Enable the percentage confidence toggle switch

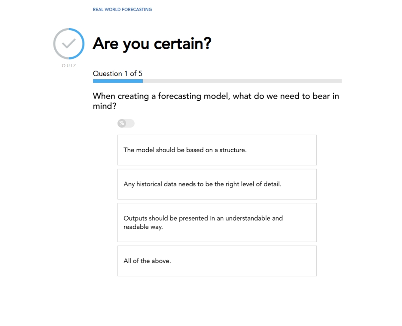(x=126, y=124)
